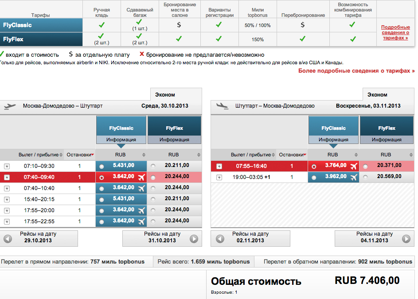Viewport: 418px width, 299px height.
Task: Choose FlyClassic 3.962,00 return fare radio
Action: [314, 177]
